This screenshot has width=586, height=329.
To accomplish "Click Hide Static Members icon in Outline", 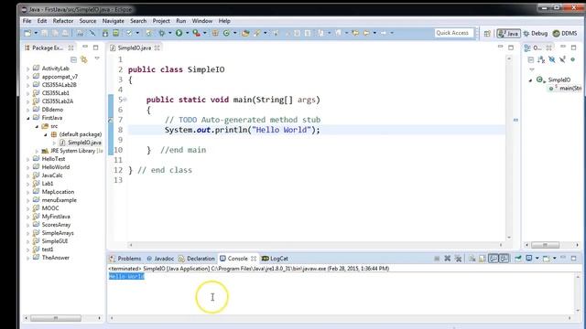I will coord(562,59).
